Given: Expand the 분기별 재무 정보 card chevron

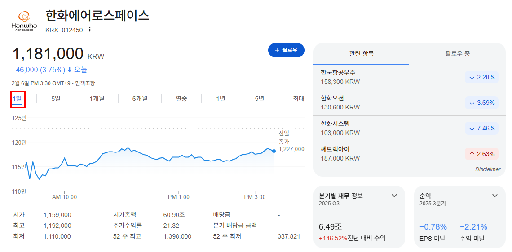Looking at the screenshot, I should 394,196.
